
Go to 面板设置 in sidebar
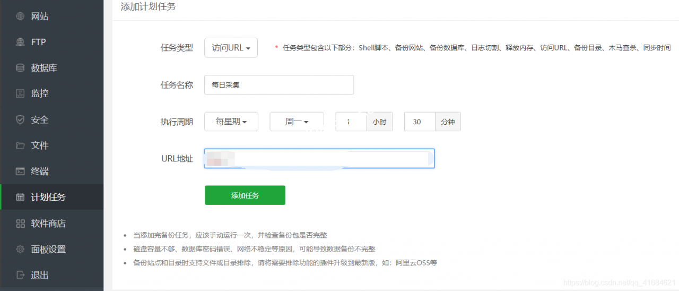pyautogui.click(x=48, y=249)
